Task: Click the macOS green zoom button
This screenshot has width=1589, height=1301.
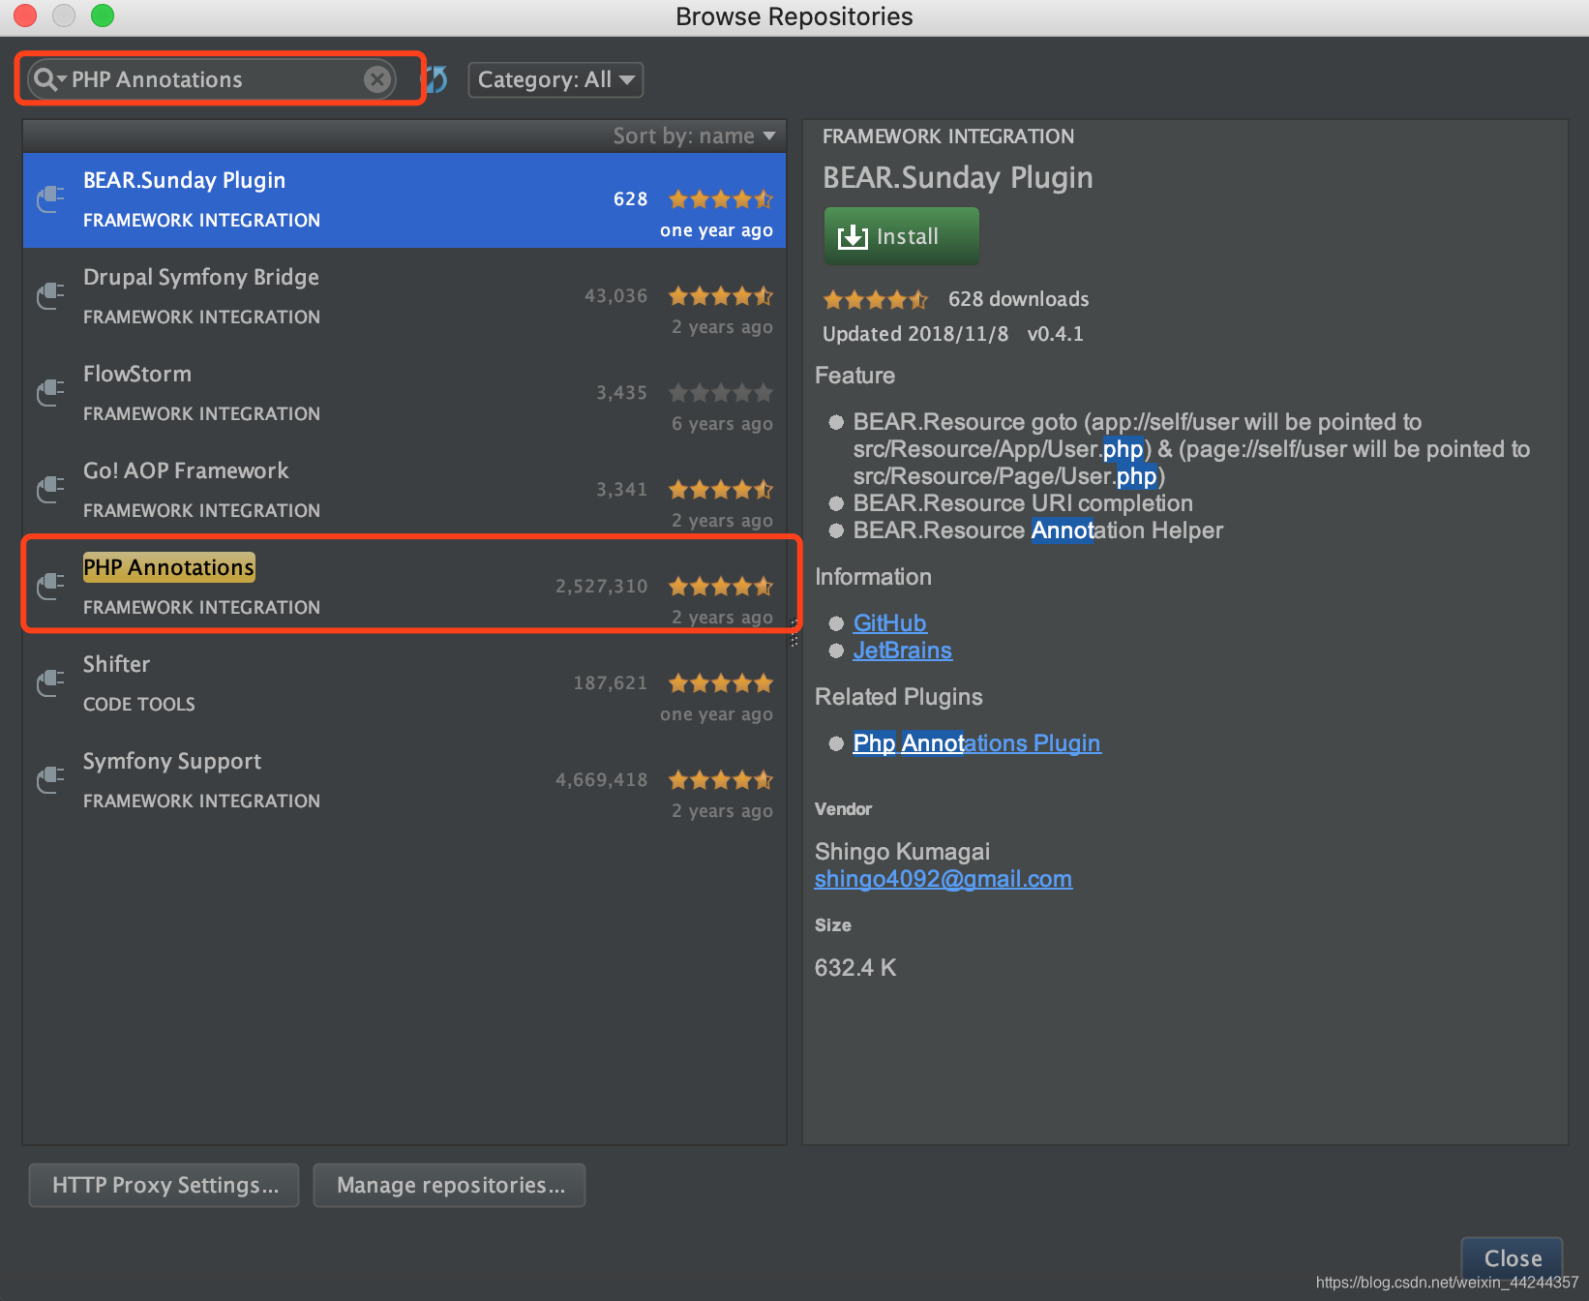Action: click(x=103, y=15)
